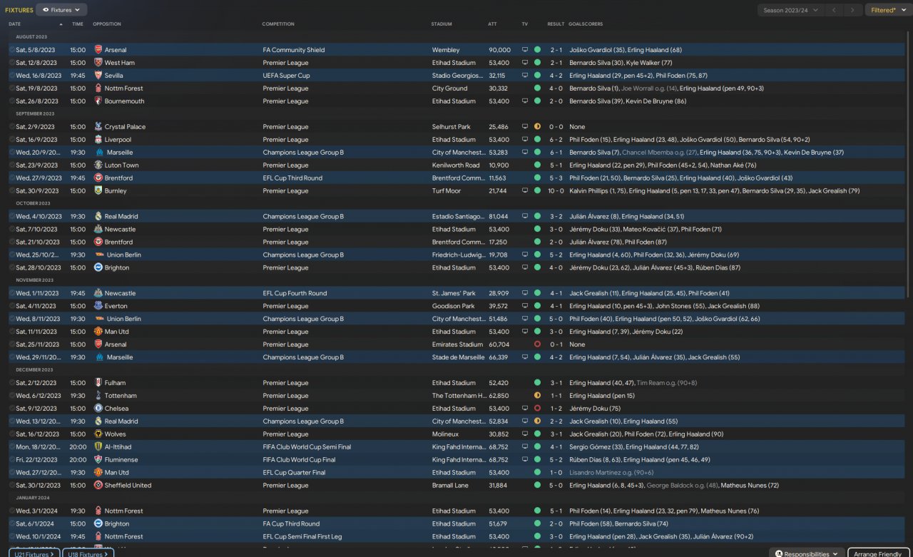
Task: Click the Sheffield United club badge
Action: pyautogui.click(x=98, y=486)
